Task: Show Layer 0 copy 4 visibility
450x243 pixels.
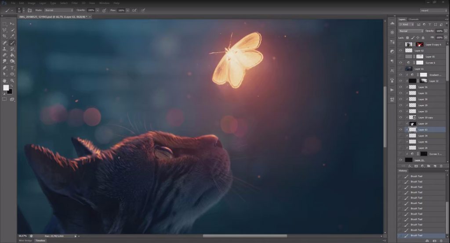Action: tap(401, 44)
